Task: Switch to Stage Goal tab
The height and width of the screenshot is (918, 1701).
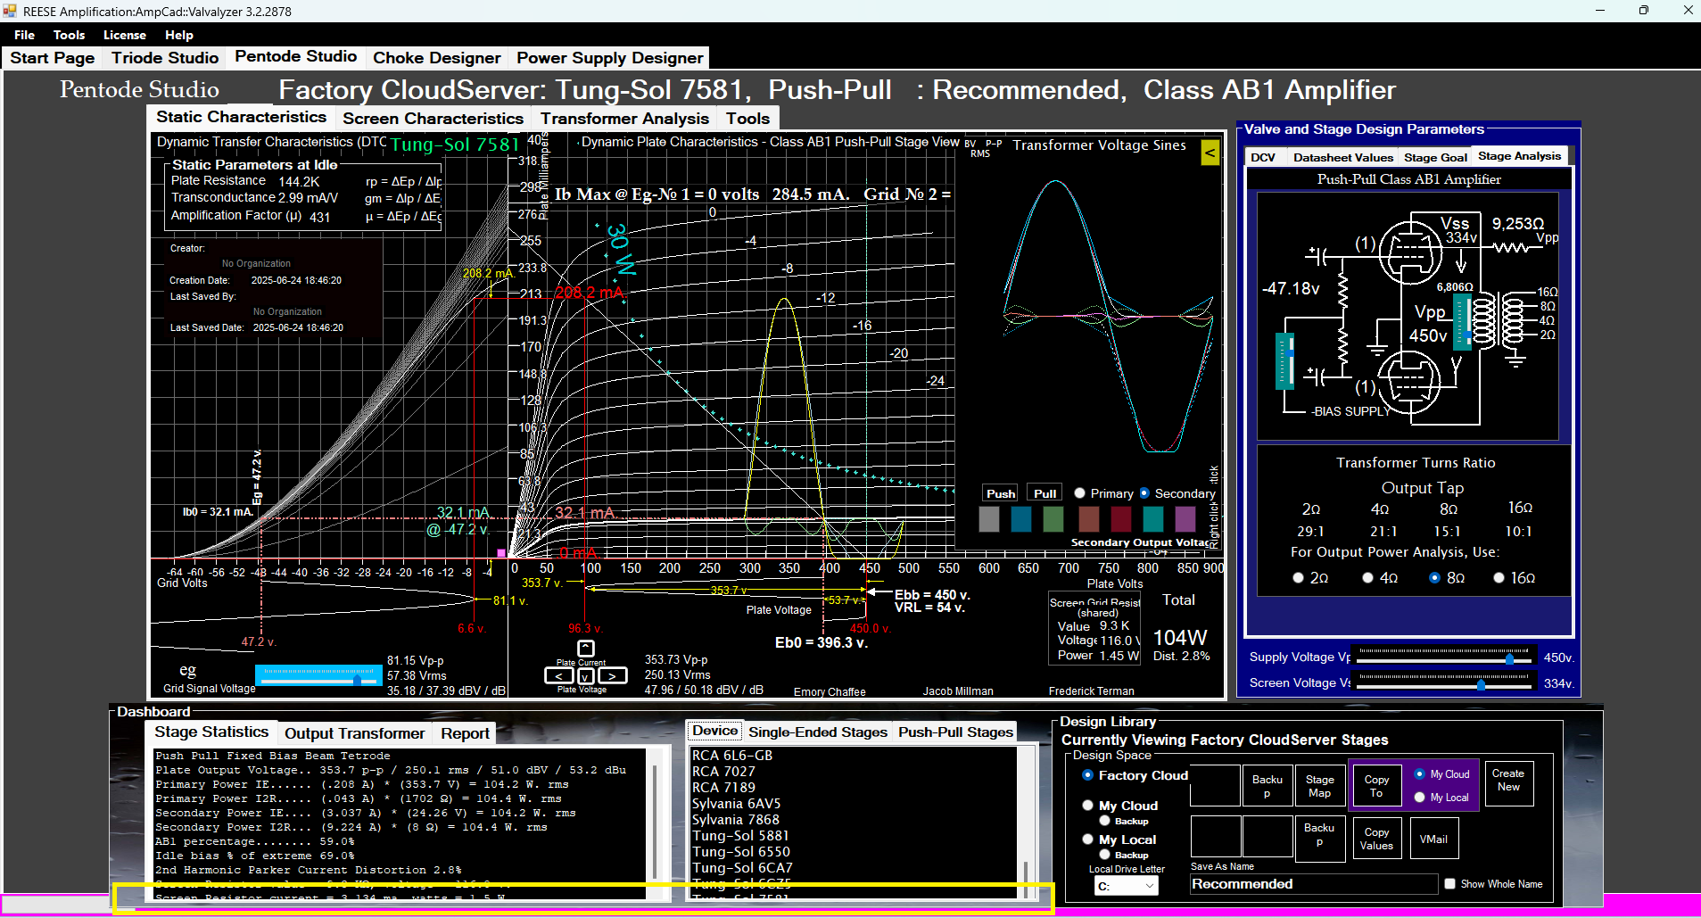Action: [1434, 157]
